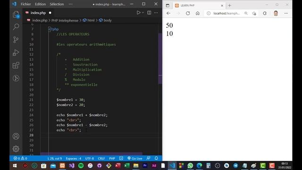Click PHP Intelephense breadcrumb segment

(x=65, y=20)
